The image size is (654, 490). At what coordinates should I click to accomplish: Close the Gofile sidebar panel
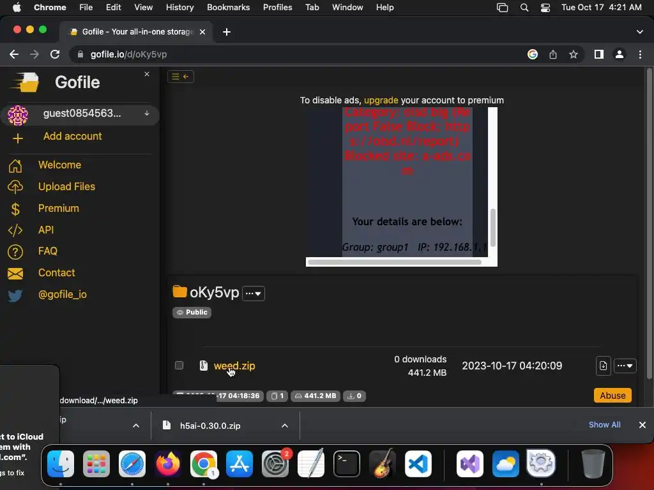click(x=147, y=74)
